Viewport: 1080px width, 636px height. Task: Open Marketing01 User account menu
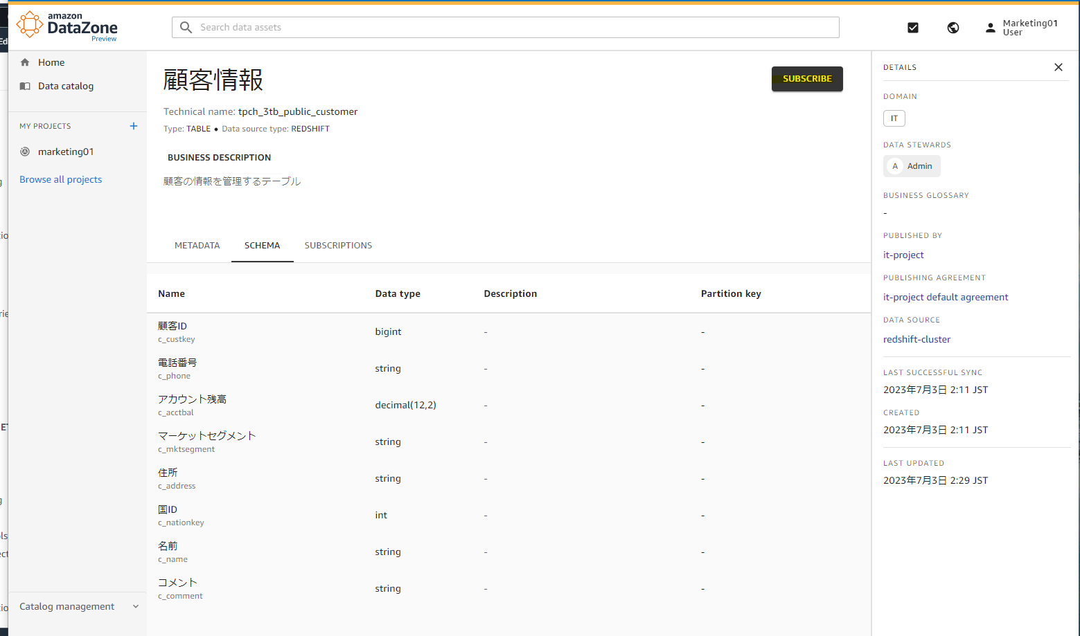coord(1023,28)
